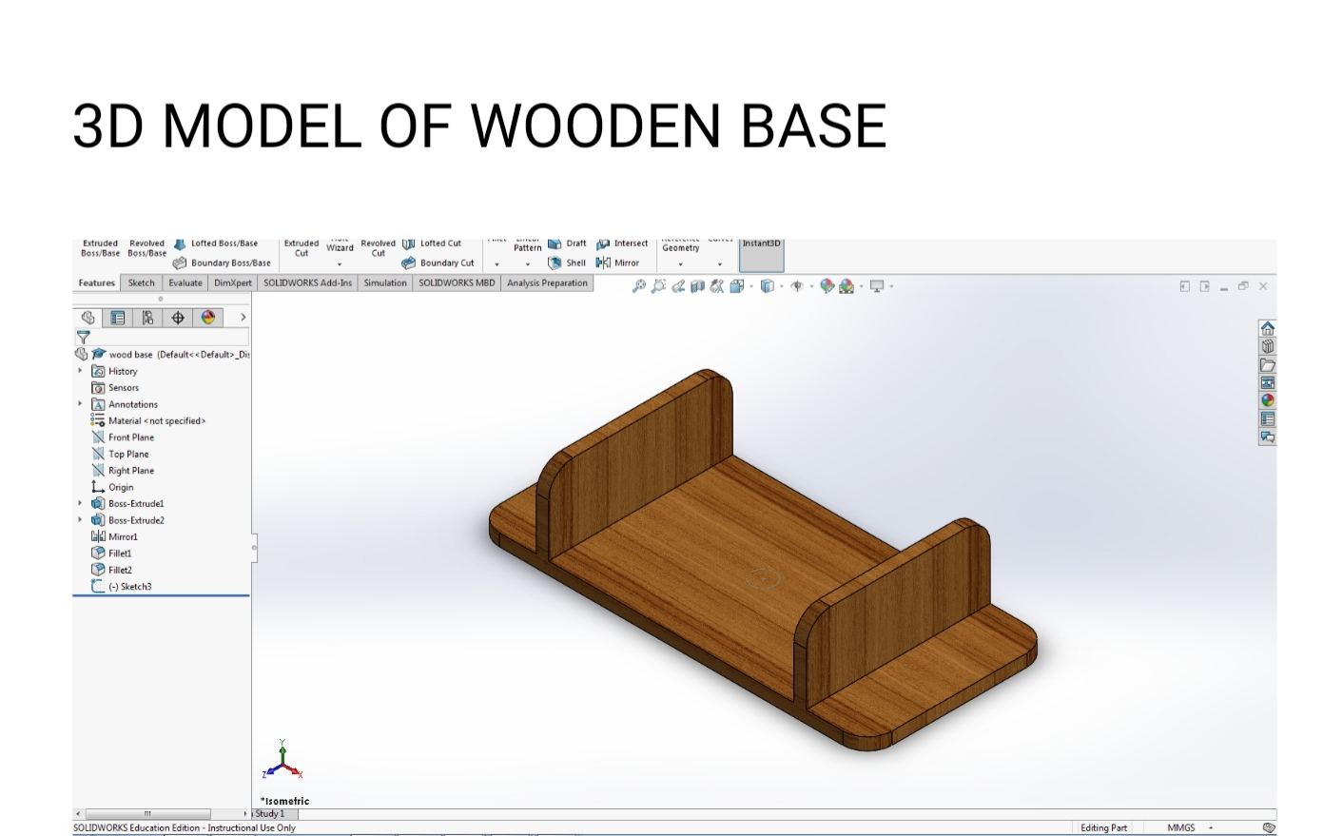The height and width of the screenshot is (836, 1343).
Task: Open the unit system MMGS dropdown arrow
Action: coord(1211,827)
